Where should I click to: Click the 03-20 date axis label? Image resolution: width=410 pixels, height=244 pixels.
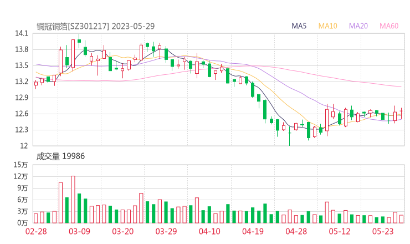coord(123,231)
